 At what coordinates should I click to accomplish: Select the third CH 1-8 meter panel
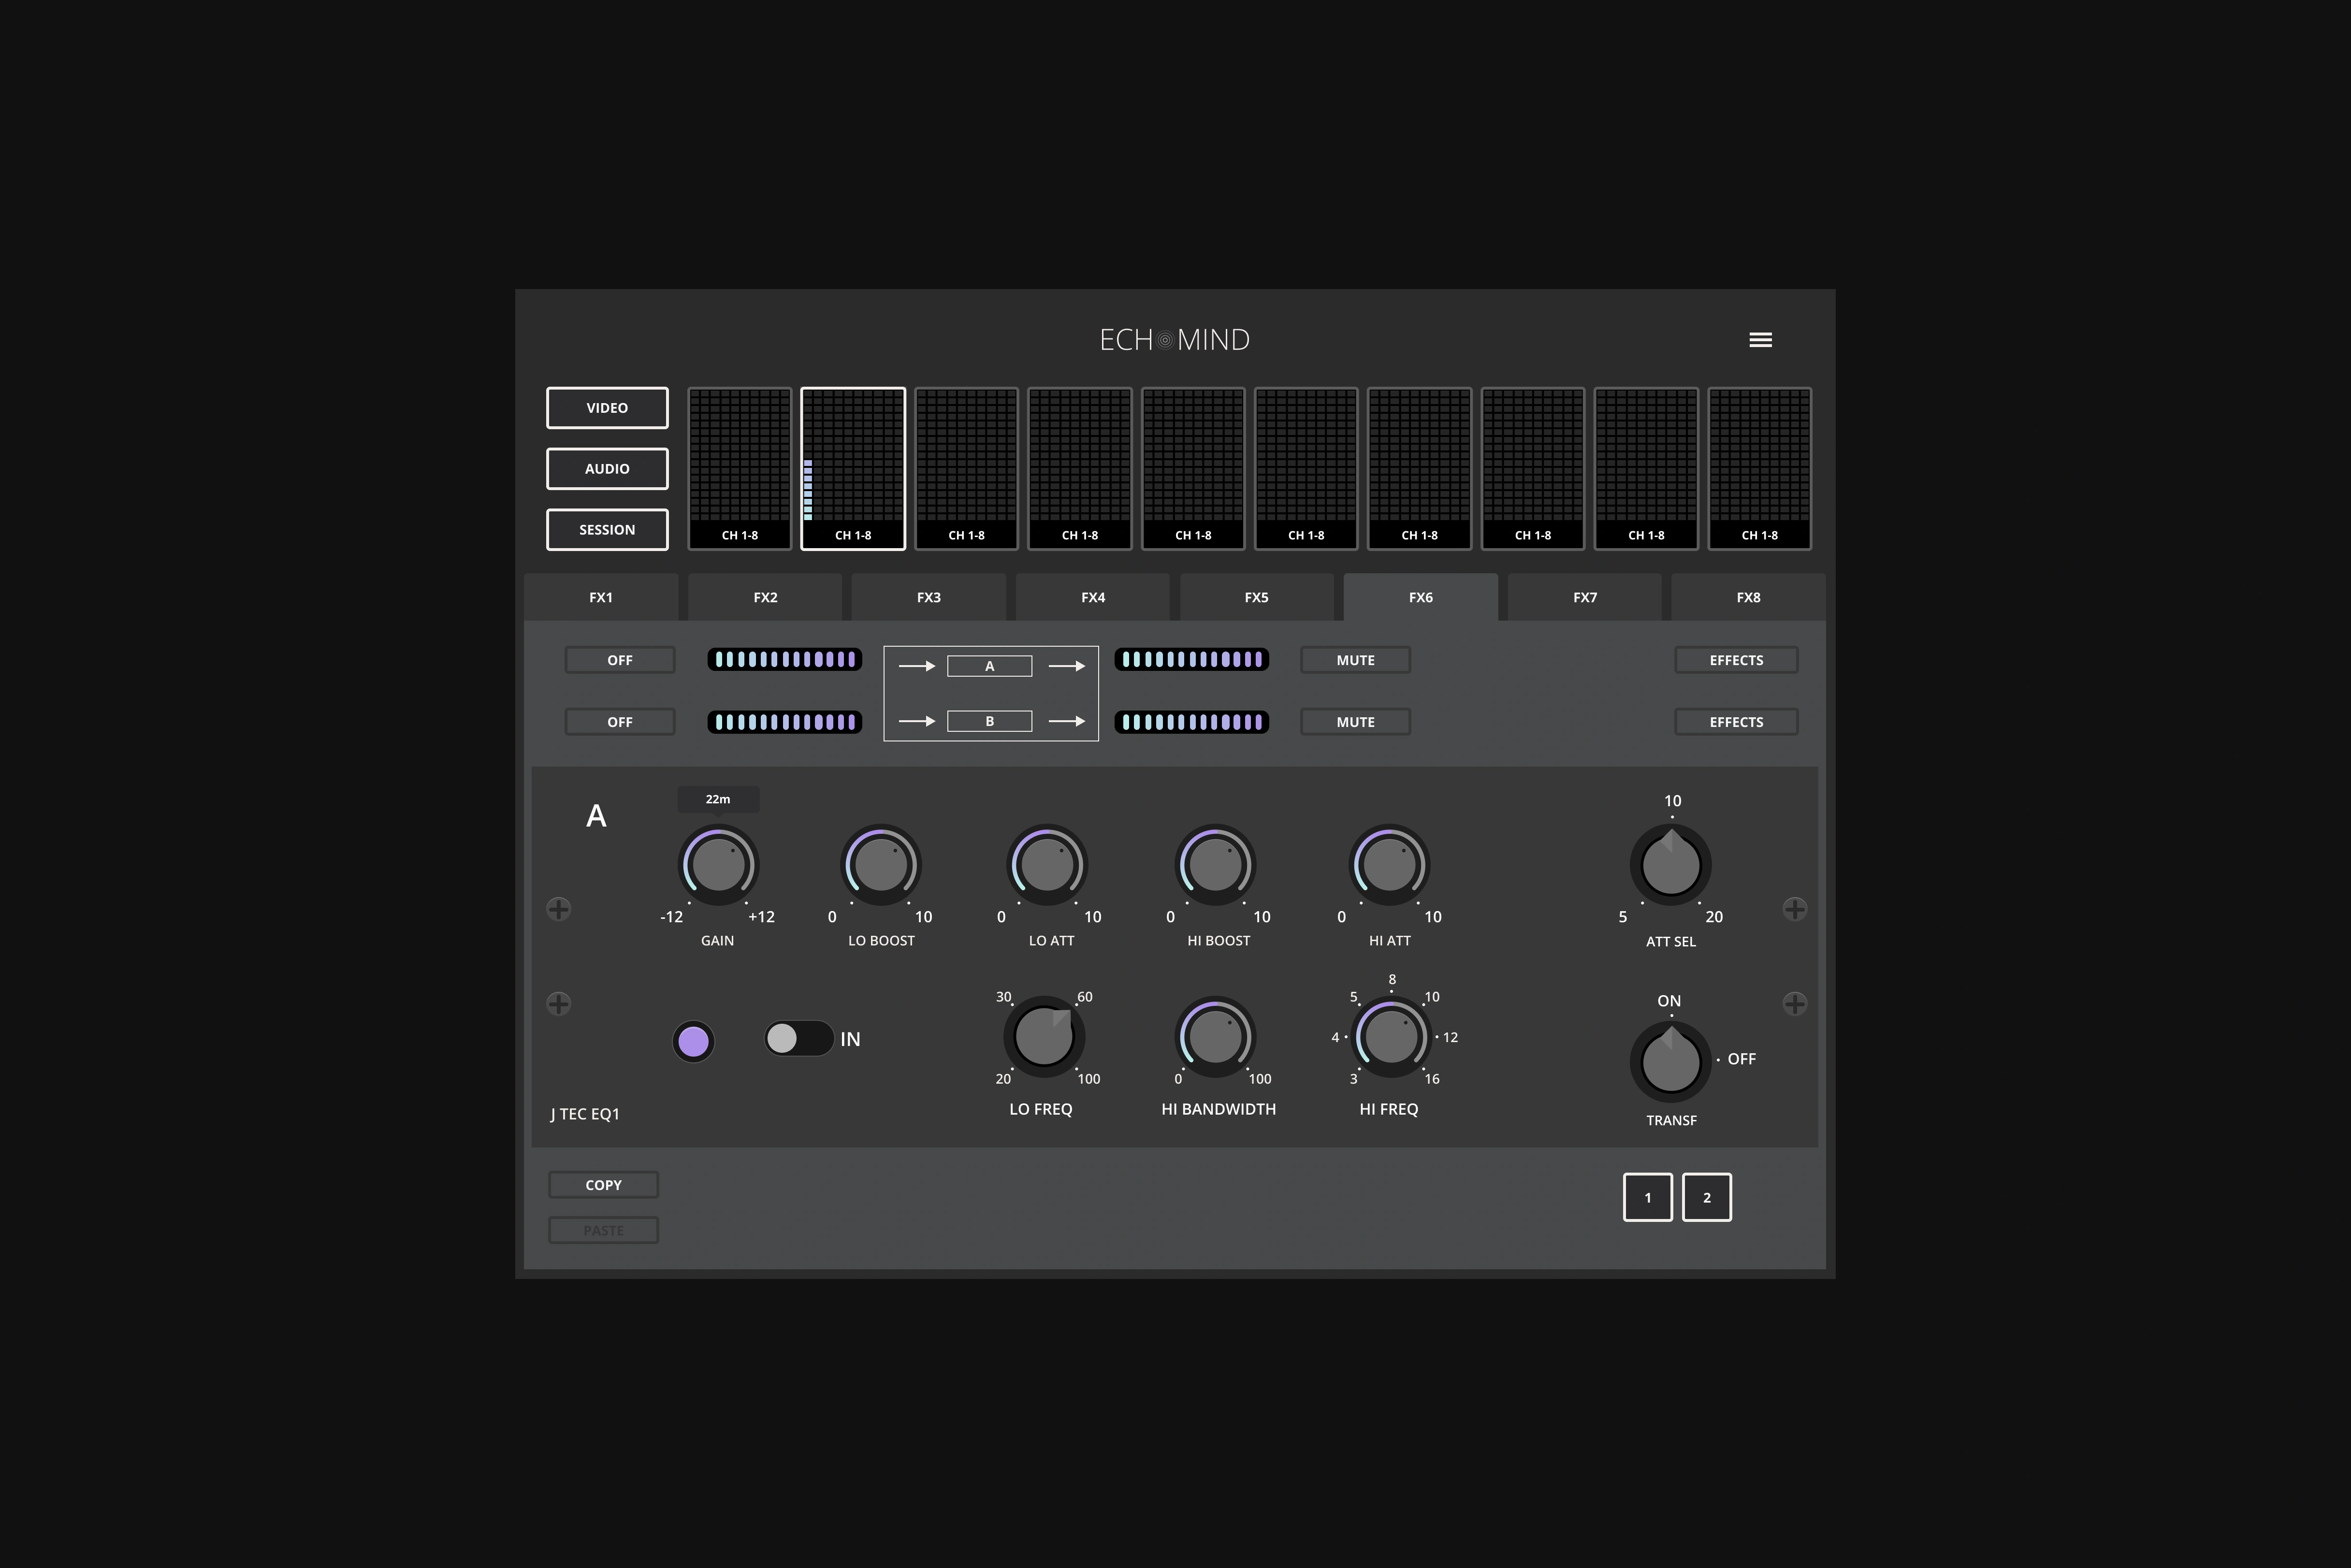[x=966, y=469]
